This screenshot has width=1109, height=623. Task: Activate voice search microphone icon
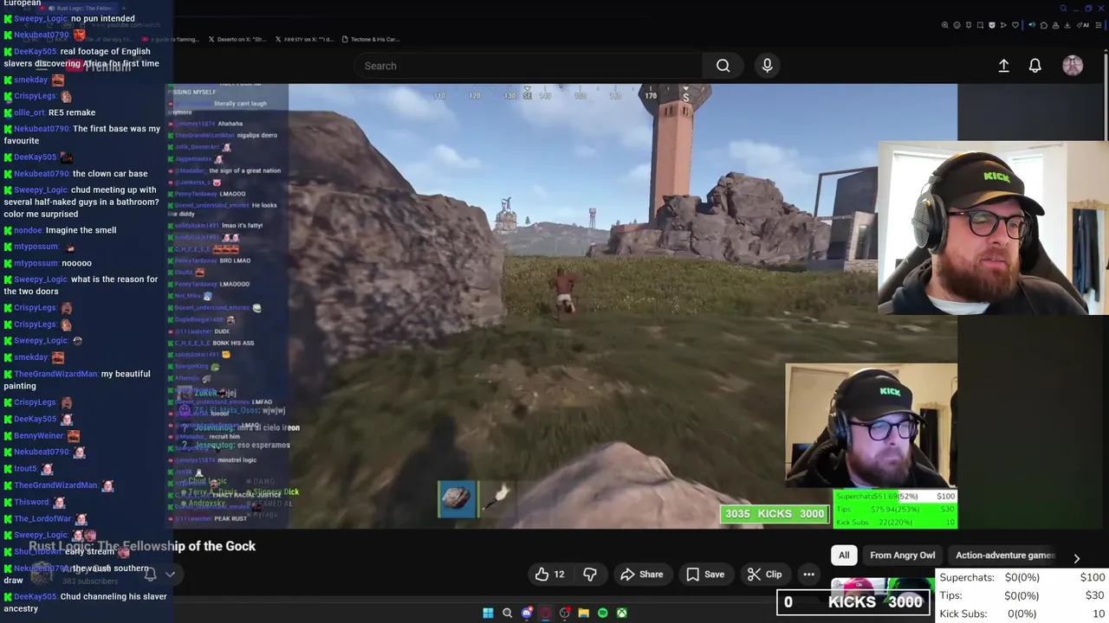tap(767, 66)
